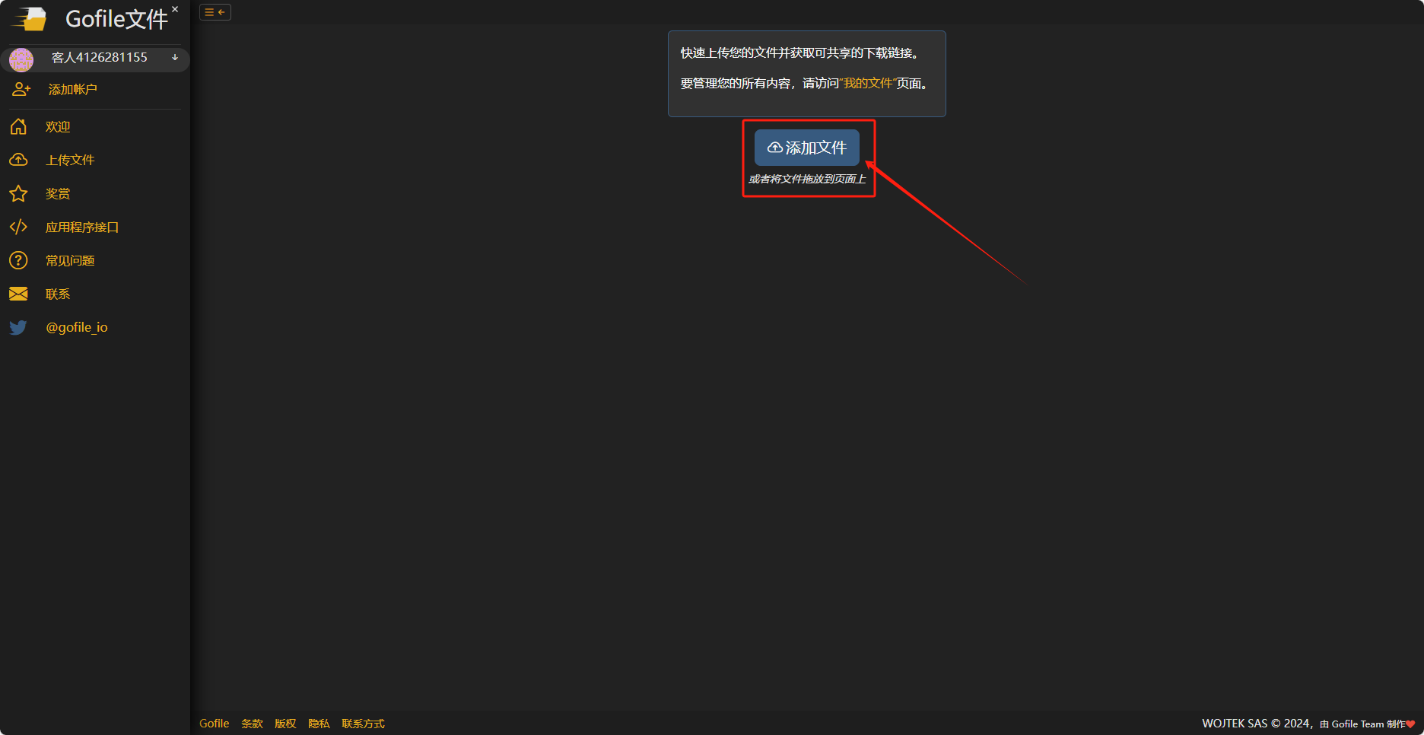This screenshot has height=735, width=1424.
Task: Click the envelope contact icon
Action: 18,294
